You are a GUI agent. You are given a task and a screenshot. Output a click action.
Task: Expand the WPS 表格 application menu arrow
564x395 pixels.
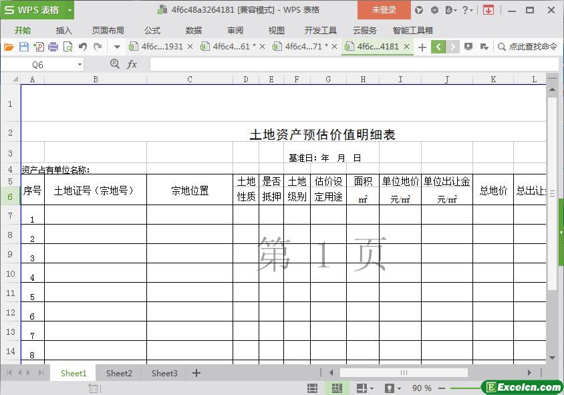click(x=69, y=10)
